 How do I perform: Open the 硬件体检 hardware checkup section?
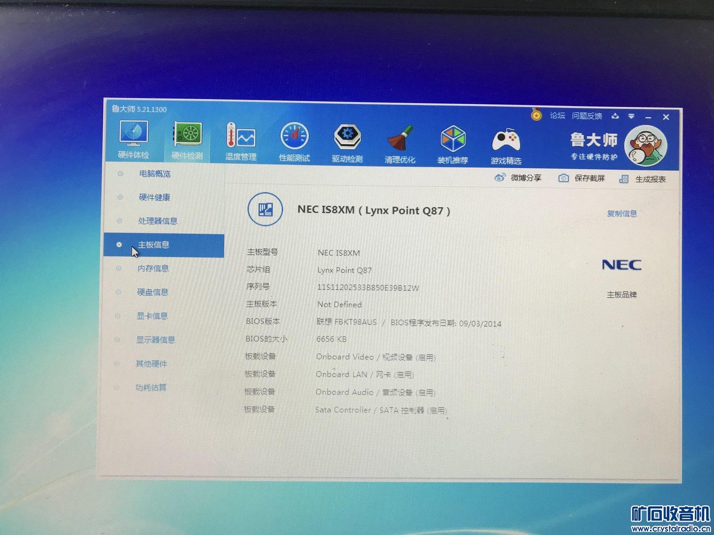(133, 140)
